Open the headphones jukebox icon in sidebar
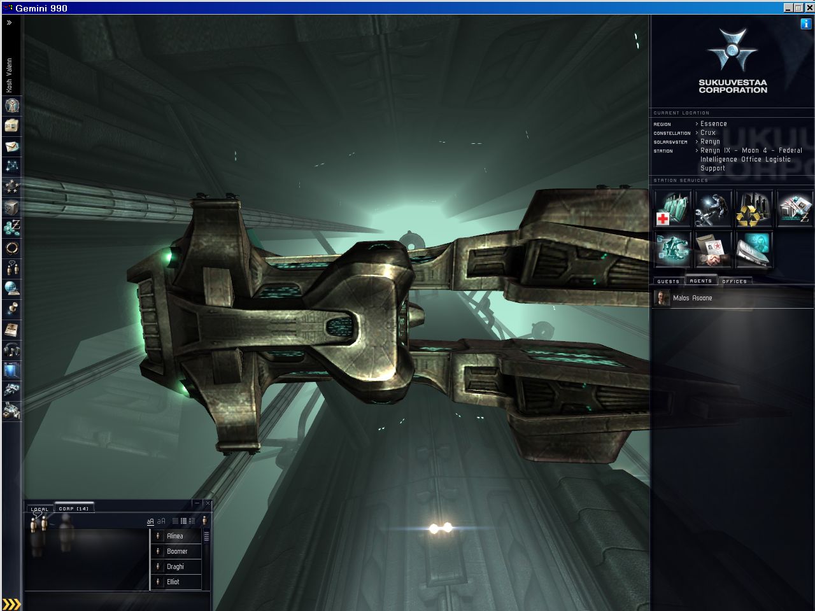815x611 pixels. [x=11, y=349]
